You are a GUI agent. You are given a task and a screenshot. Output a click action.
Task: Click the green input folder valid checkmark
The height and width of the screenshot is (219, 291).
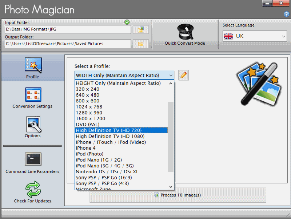127,22
